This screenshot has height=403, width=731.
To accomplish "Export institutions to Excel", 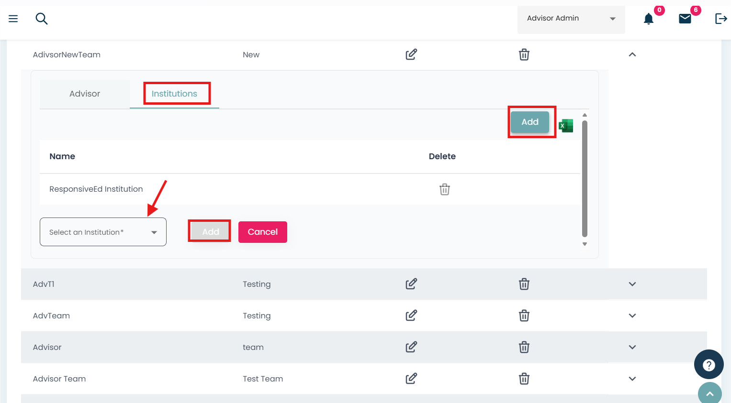I will click(x=566, y=126).
